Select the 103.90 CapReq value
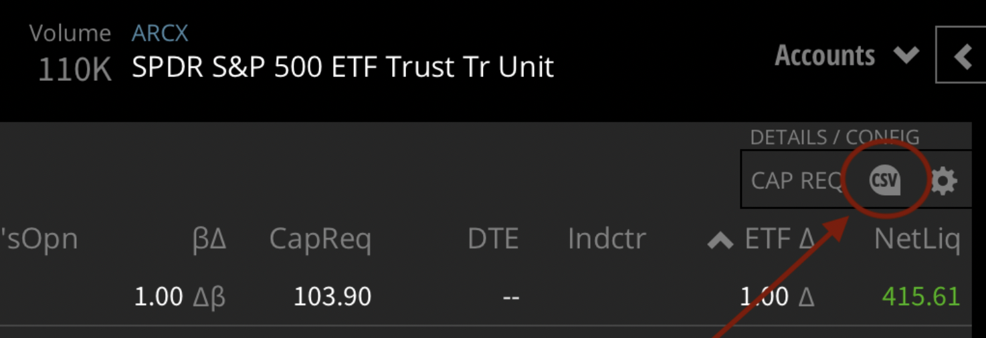This screenshot has height=338, width=986. pyautogui.click(x=332, y=296)
